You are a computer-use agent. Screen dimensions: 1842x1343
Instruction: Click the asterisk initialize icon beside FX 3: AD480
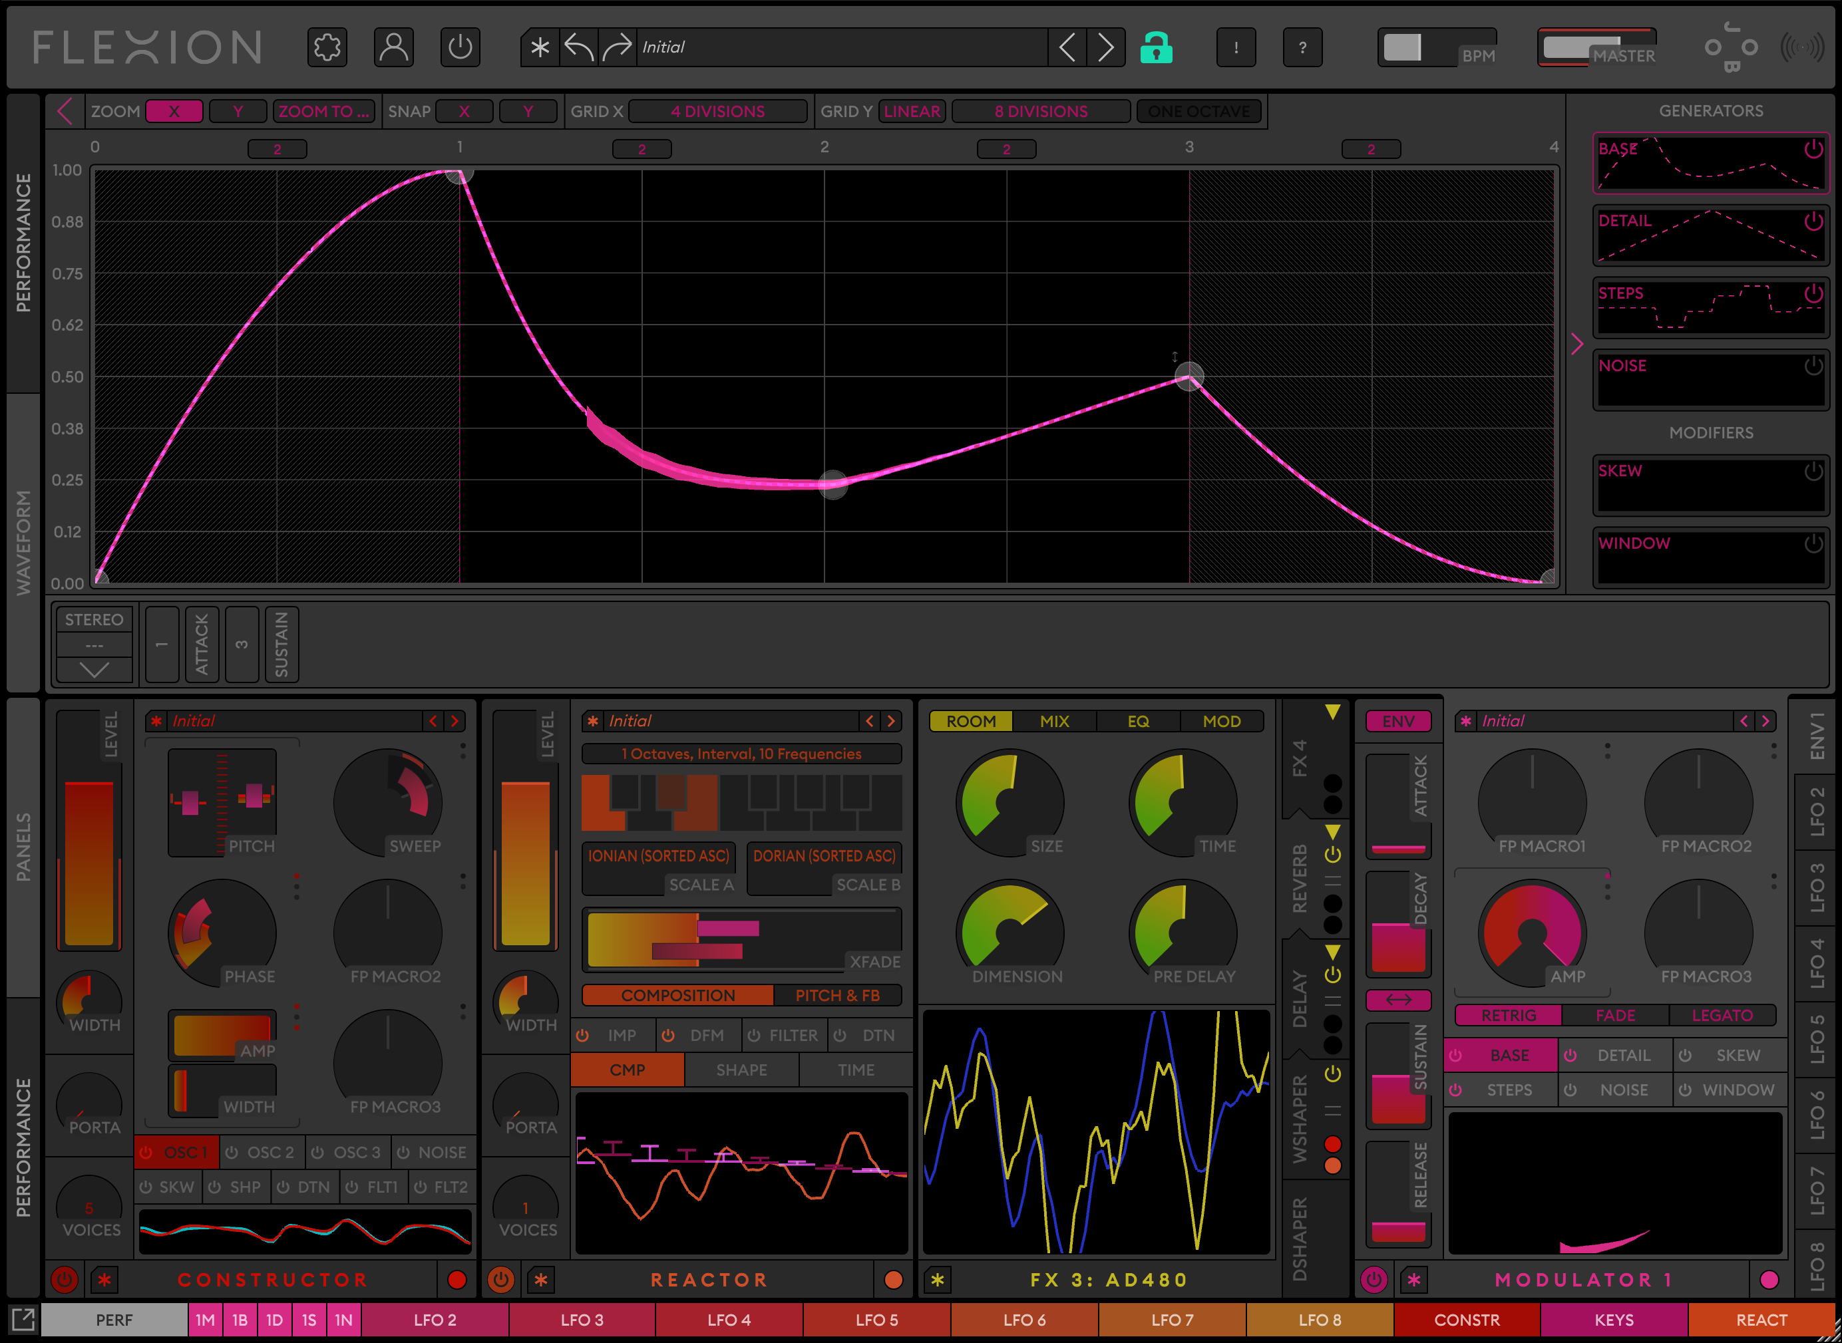(938, 1280)
